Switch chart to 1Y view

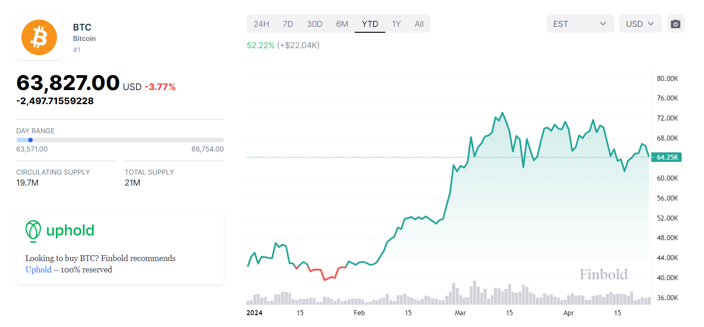coord(396,24)
